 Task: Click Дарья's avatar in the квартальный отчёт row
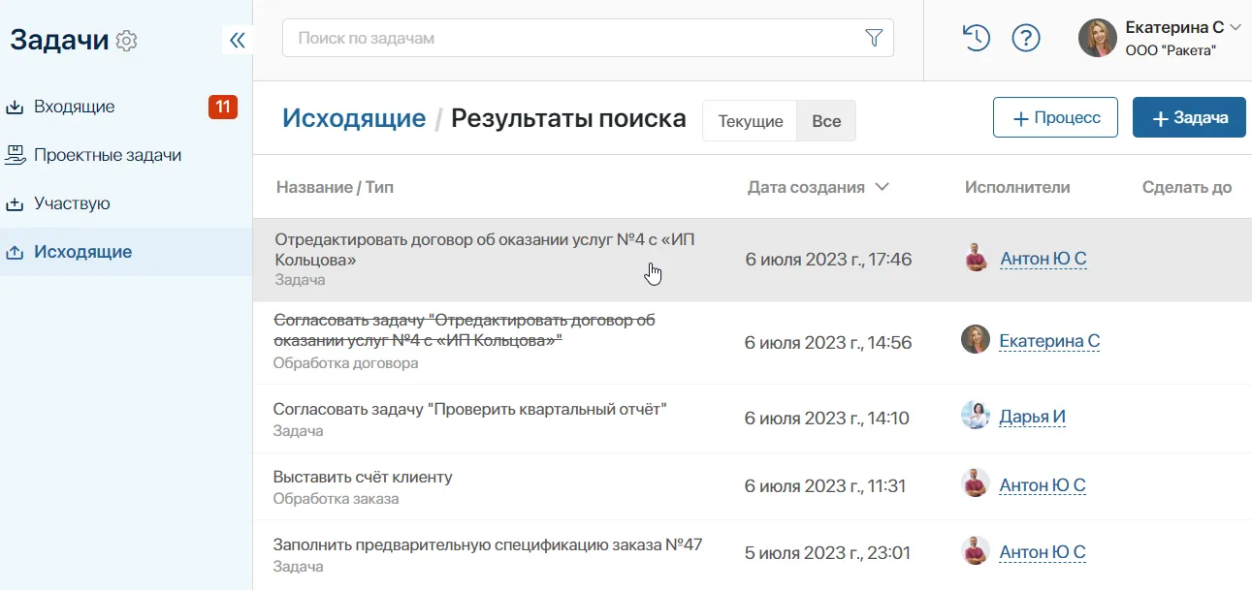point(976,416)
